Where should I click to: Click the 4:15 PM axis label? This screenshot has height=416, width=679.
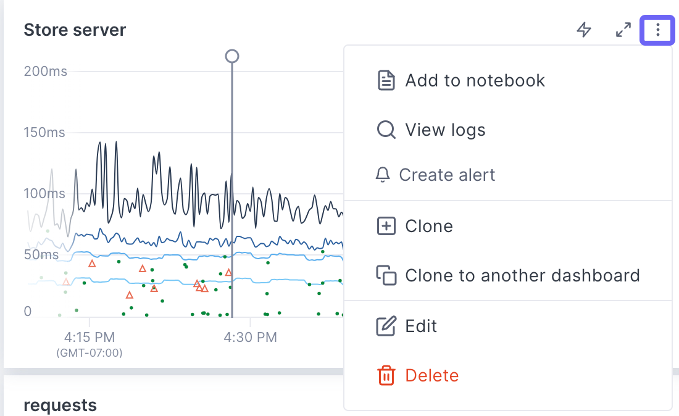coord(90,337)
